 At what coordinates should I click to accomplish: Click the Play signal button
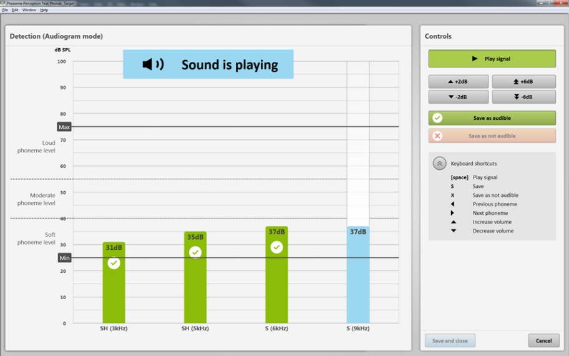492,59
